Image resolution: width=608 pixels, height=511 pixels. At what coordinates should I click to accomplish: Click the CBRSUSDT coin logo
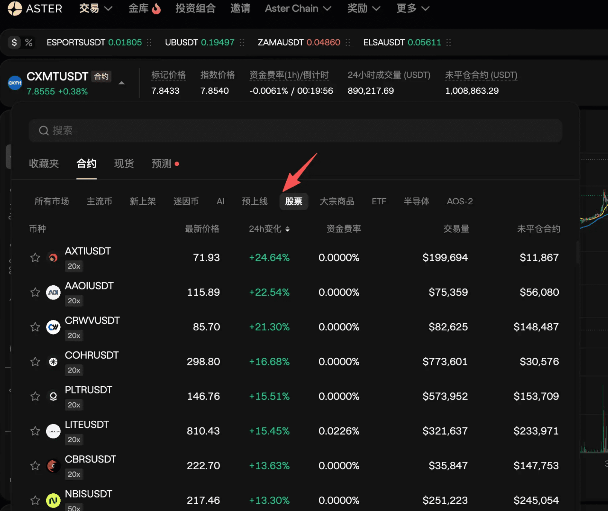pyautogui.click(x=53, y=466)
